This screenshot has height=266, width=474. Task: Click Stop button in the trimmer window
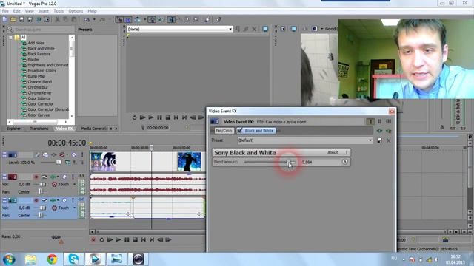(x=168, y=117)
